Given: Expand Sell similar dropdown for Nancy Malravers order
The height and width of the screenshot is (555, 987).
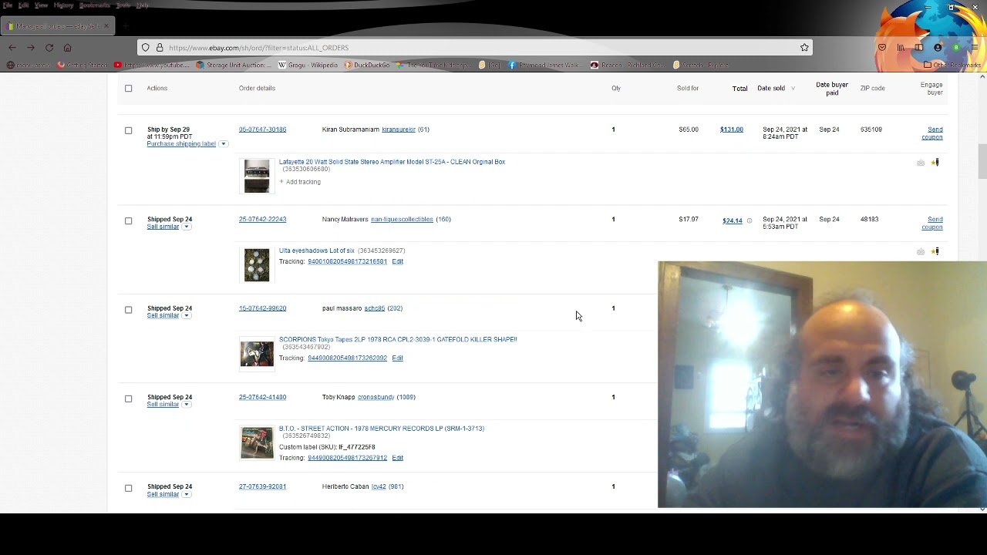Looking at the screenshot, I should click(186, 227).
